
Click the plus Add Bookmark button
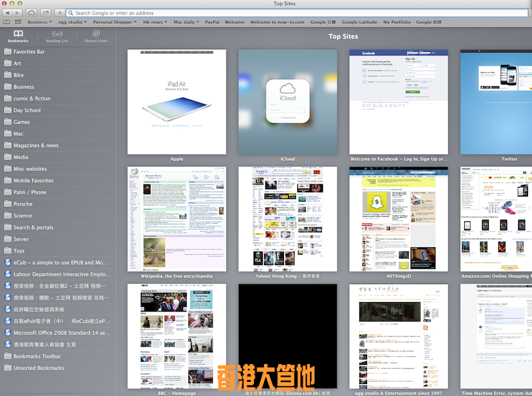pos(60,13)
